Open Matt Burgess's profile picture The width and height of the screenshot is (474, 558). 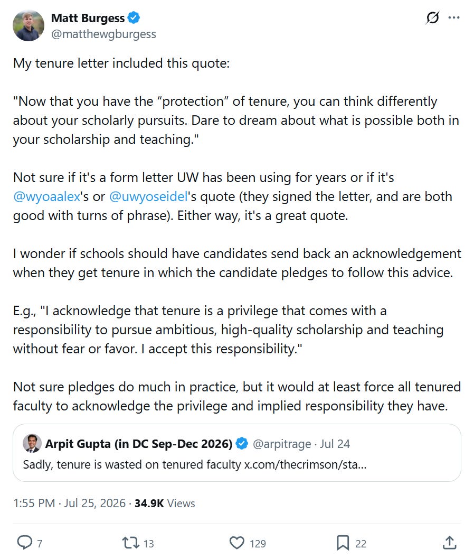[x=29, y=25]
